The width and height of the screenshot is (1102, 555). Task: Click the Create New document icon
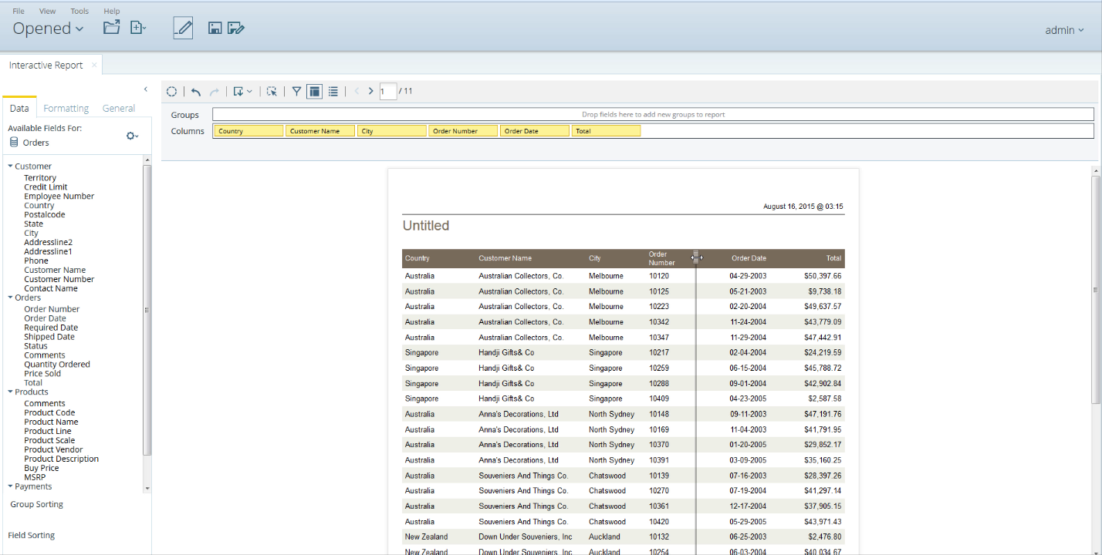click(x=138, y=28)
